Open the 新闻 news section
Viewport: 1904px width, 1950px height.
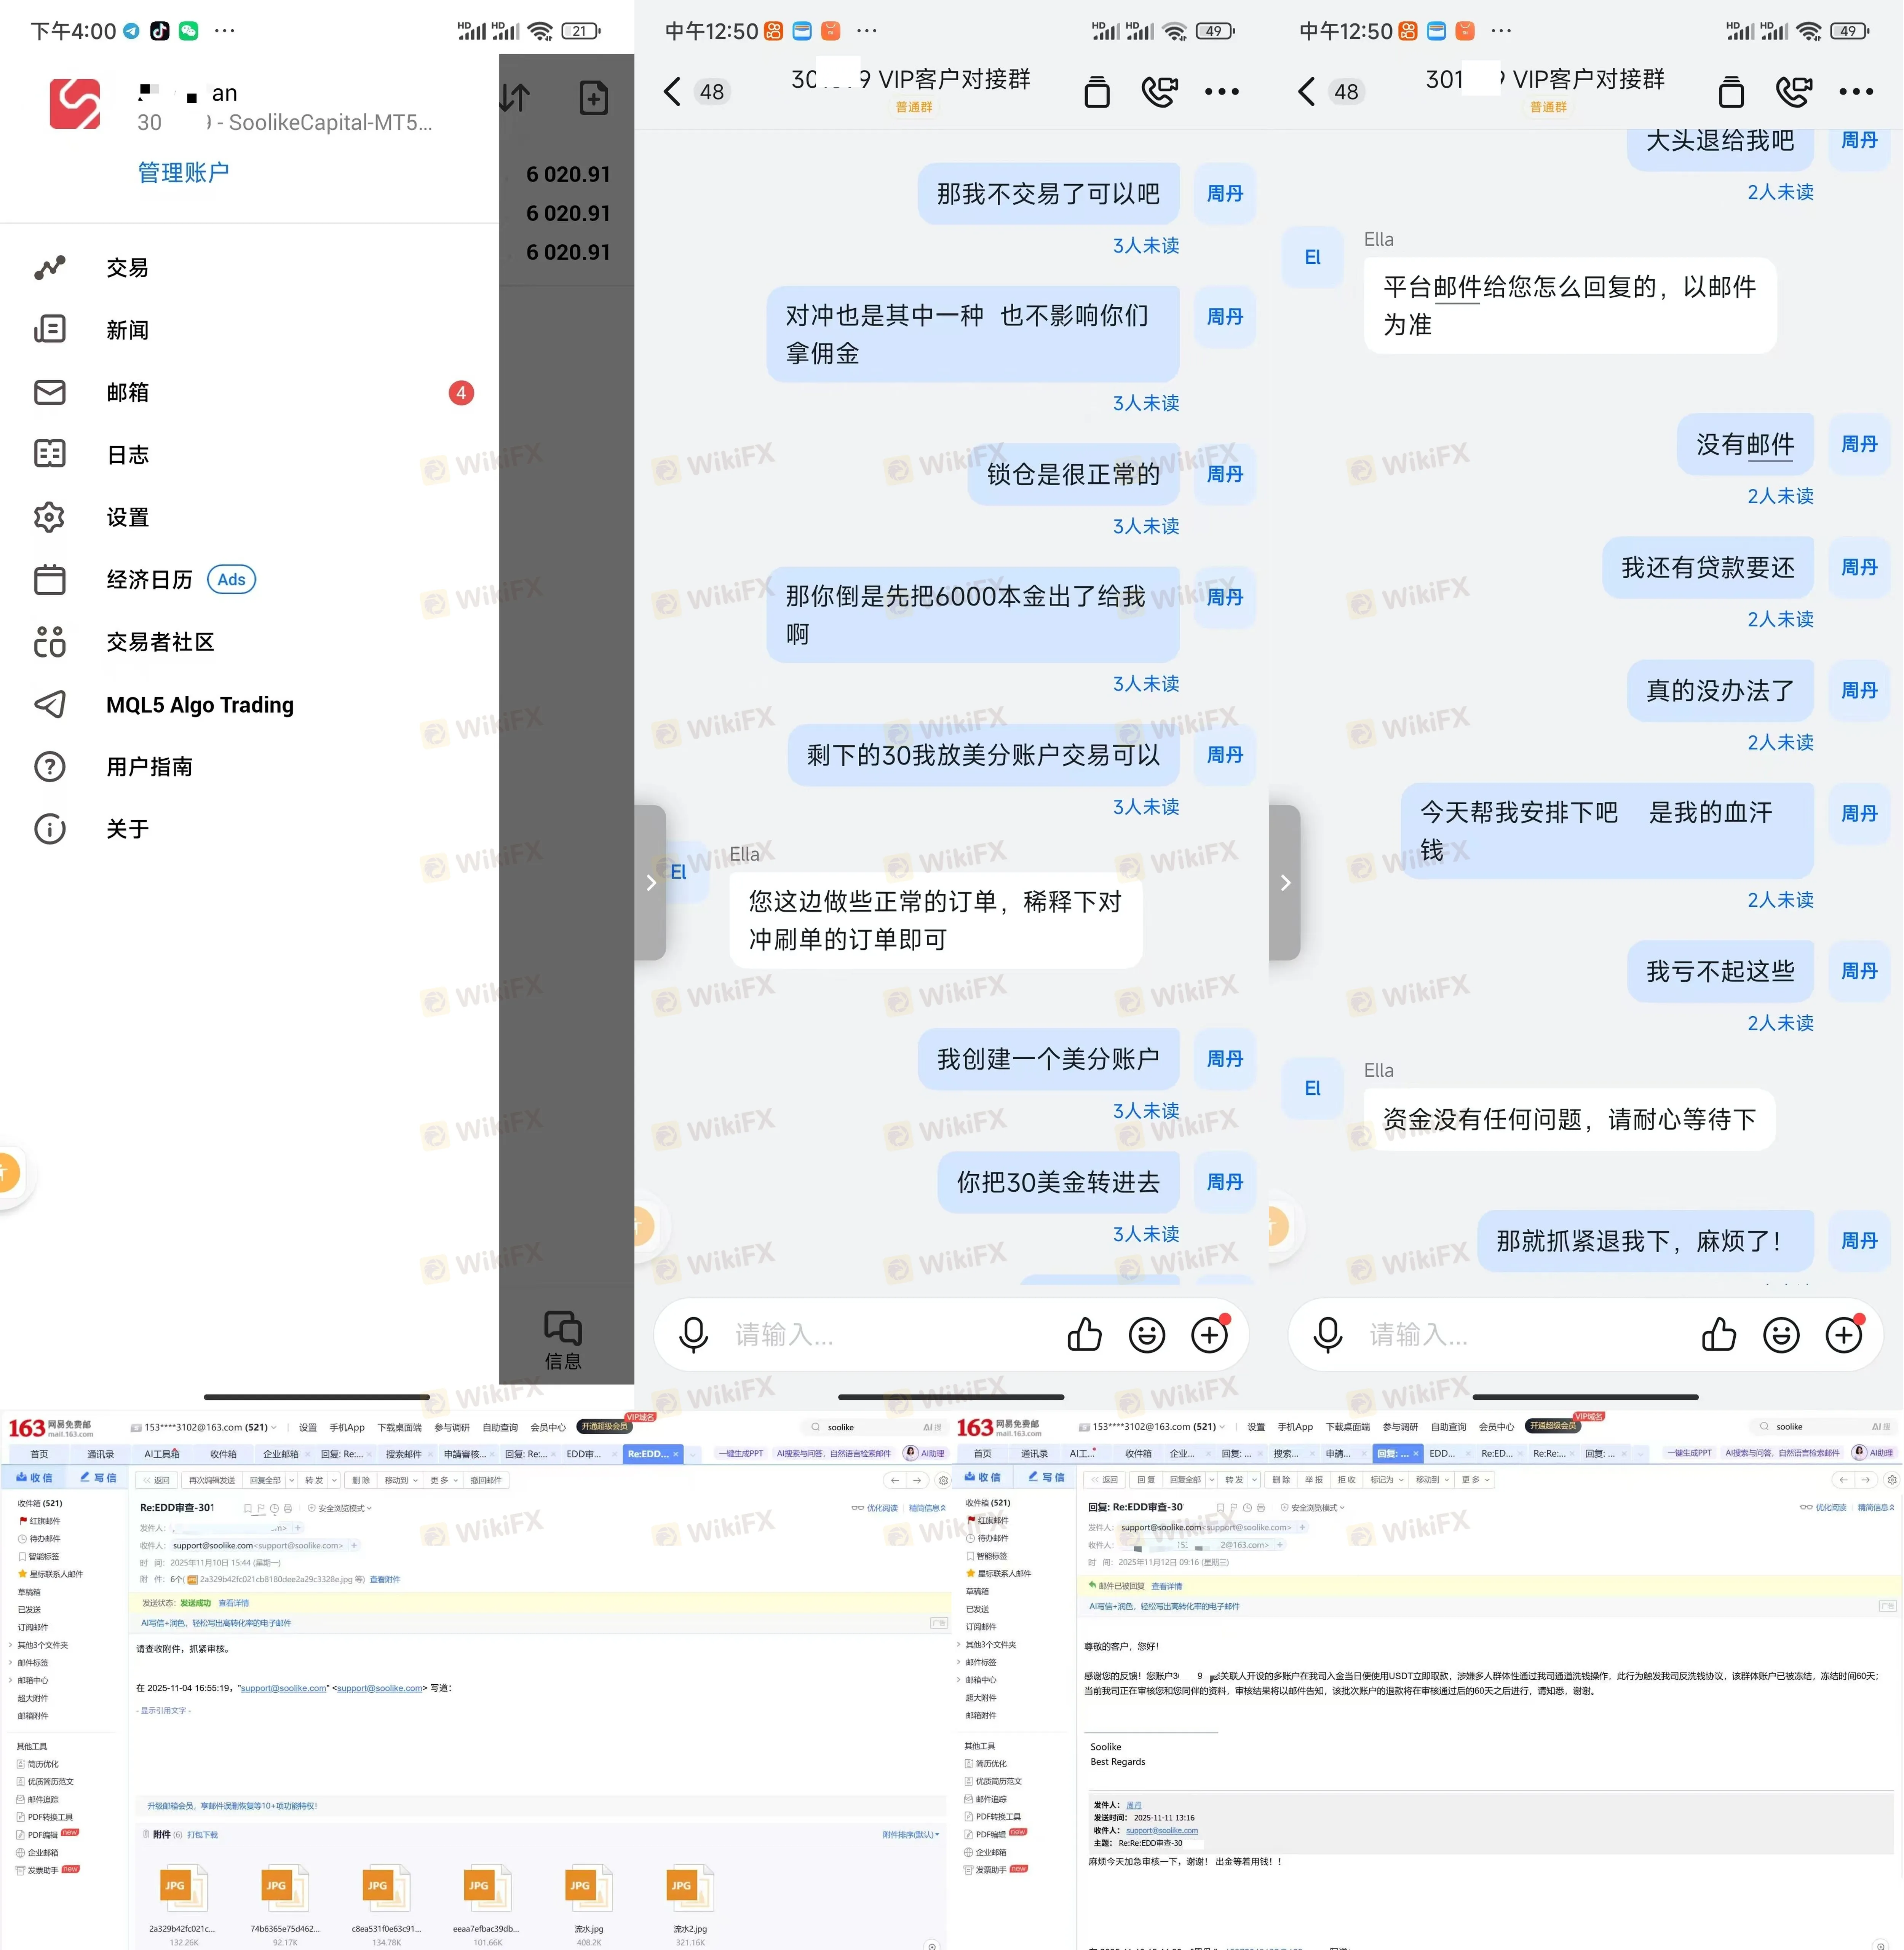(x=127, y=330)
